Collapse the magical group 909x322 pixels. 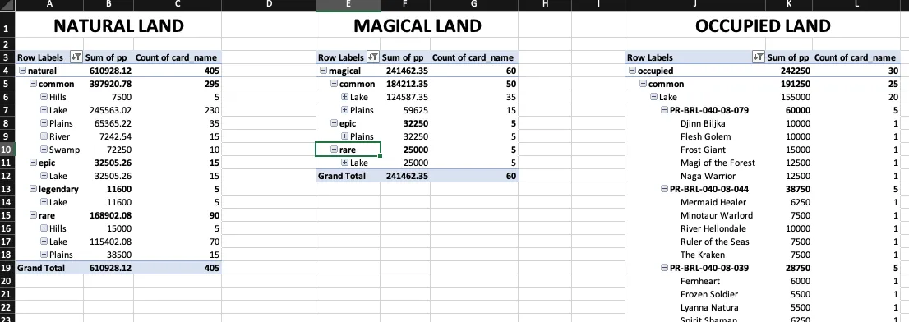[x=324, y=71]
